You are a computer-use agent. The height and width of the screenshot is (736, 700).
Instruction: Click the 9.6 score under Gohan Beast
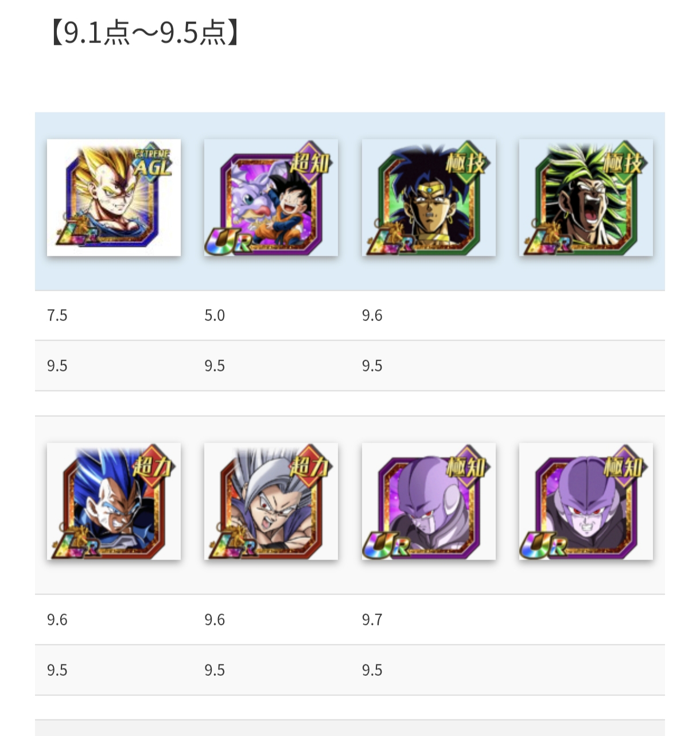(215, 620)
